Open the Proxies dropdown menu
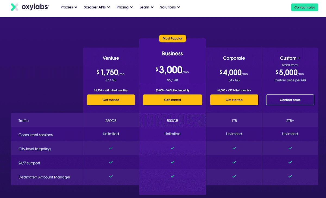The image size is (326, 198). [x=69, y=7]
